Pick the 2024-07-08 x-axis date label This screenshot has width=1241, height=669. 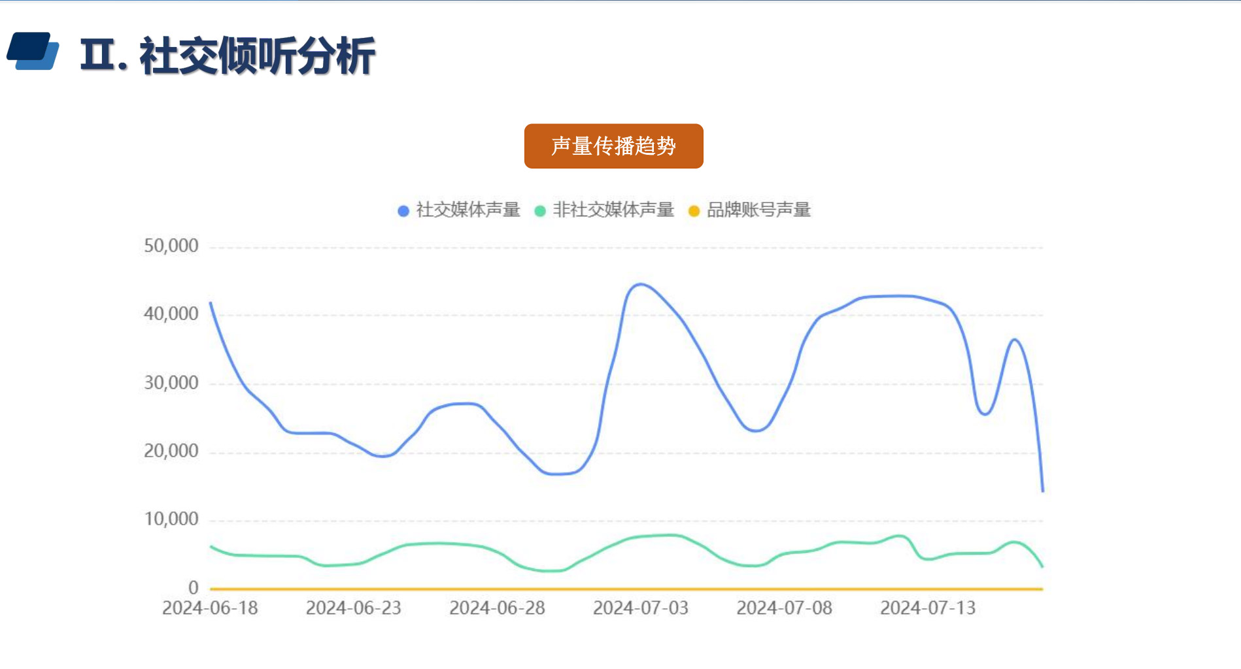click(x=784, y=608)
